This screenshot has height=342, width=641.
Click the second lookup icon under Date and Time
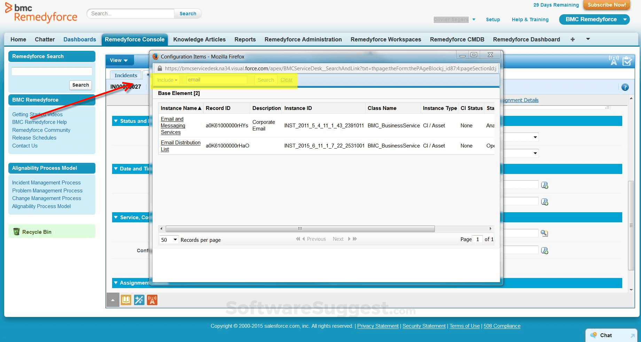pos(545,202)
